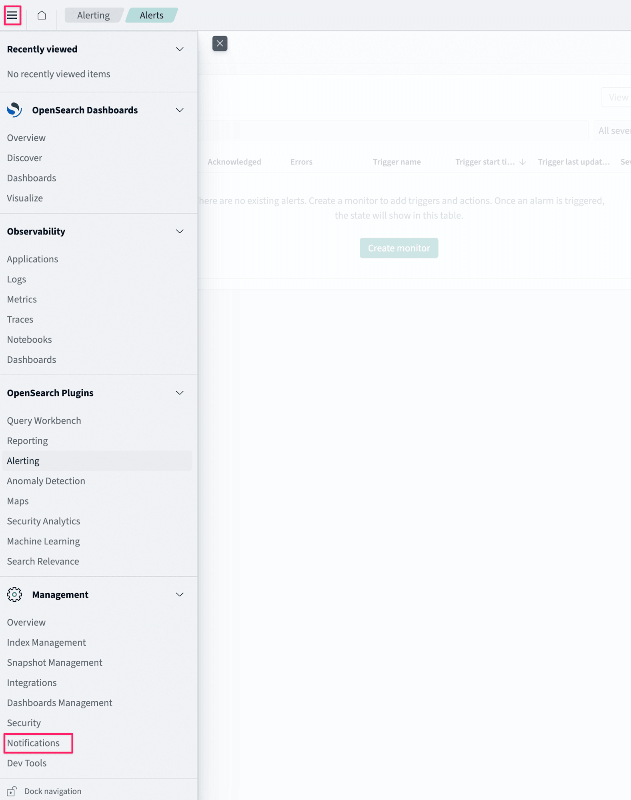Click the Create monitor button
The image size is (631, 800).
tap(399, 248)
